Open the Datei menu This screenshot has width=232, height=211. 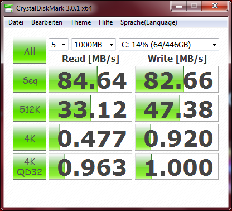16,22
